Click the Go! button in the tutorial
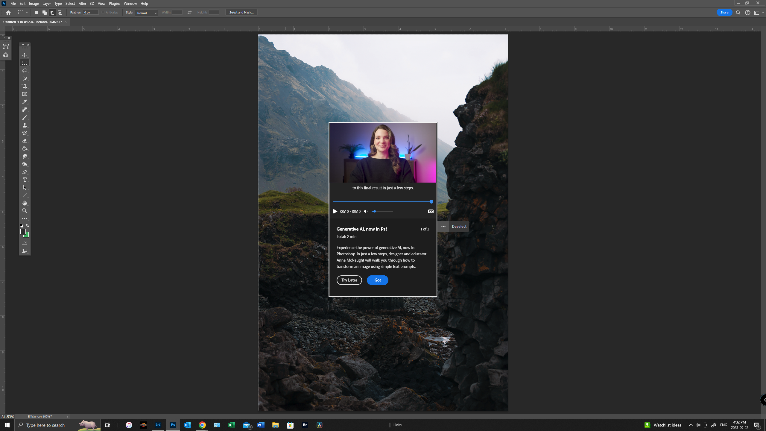The width and height of the screenshot is (766, 431). pyautogui.click(x=377, y=280)
